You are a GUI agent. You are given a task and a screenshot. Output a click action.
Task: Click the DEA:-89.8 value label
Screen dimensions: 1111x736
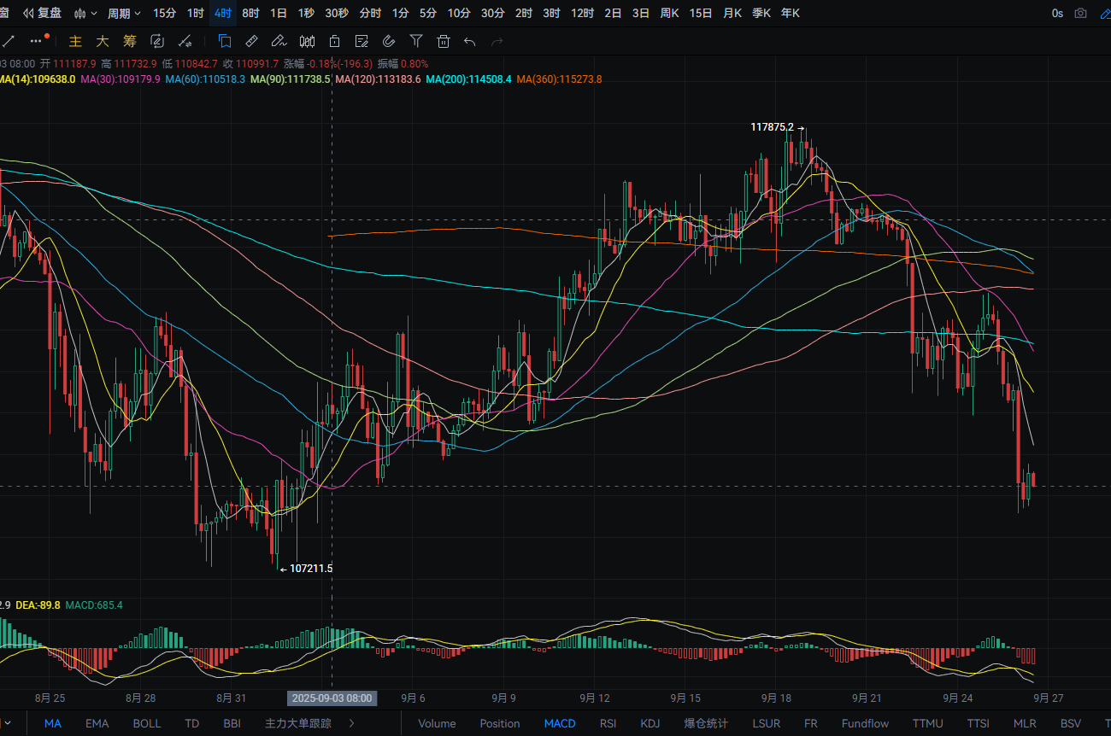pos(38,605)
